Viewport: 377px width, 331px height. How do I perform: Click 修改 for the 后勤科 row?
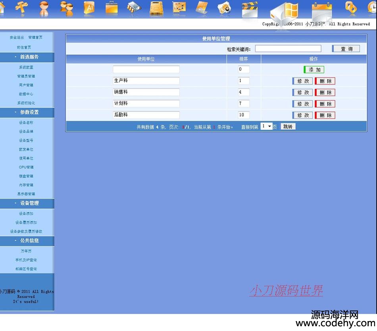pos(302,115)
